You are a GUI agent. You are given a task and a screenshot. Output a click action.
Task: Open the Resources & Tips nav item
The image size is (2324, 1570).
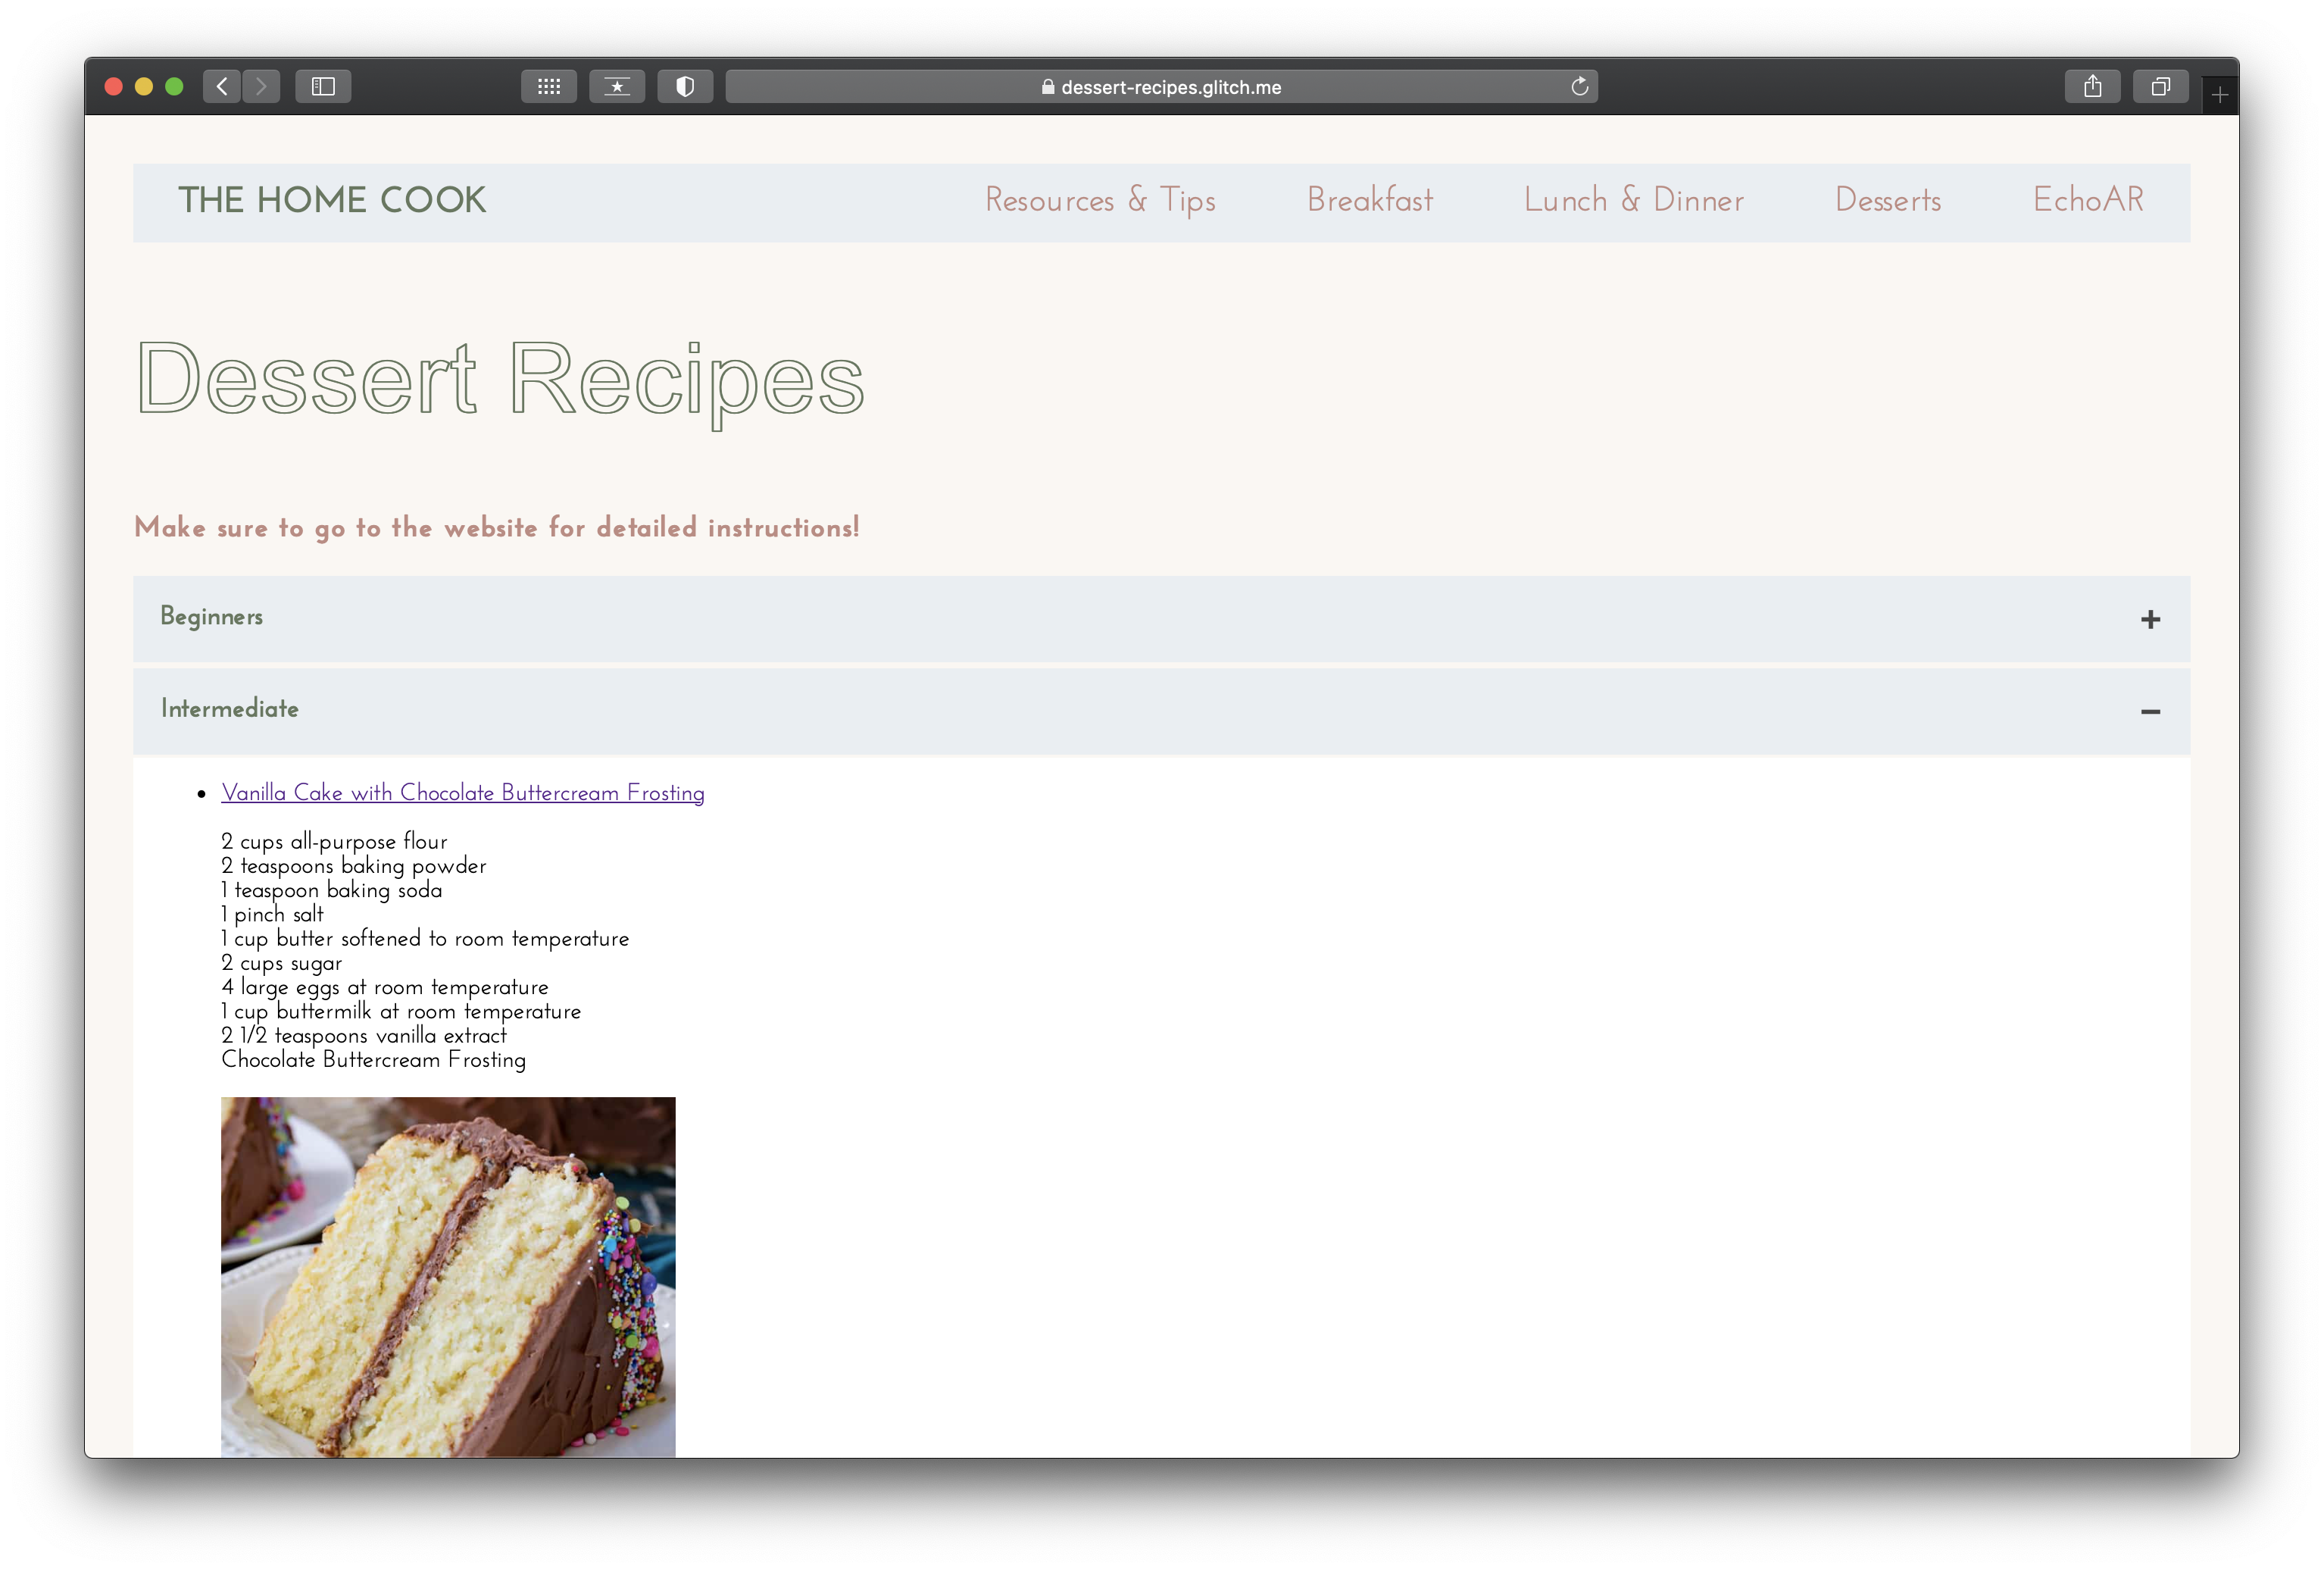coord(1100,200)
